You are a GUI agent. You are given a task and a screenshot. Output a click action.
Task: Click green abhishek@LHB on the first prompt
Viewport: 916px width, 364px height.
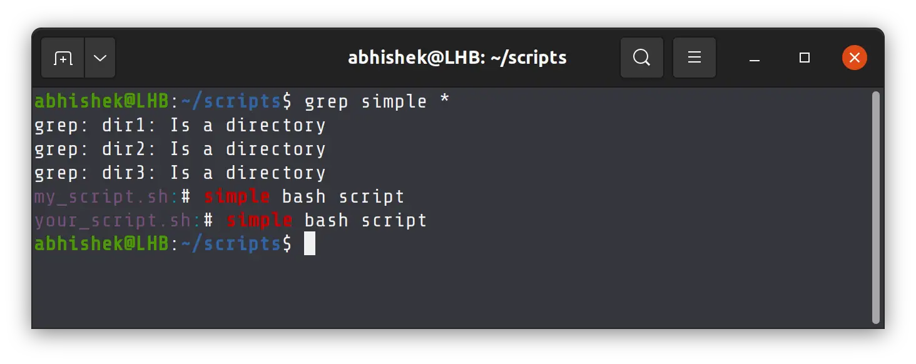point(101,101)
